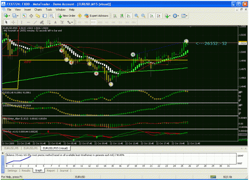This screenshot has height=180, width=249.
Task: Show the Market Watch window
Action: 24,16
